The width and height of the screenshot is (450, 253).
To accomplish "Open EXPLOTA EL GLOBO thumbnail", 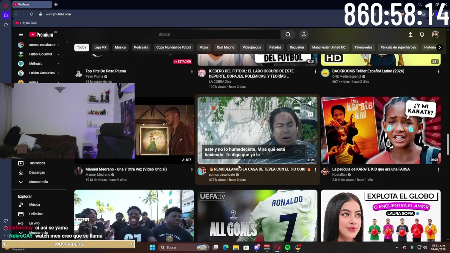I will pyautogui.click(x=381, y=215).
